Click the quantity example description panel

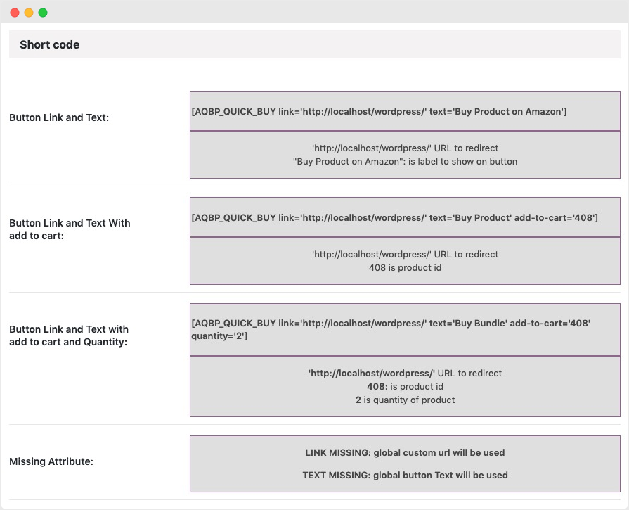404,386
